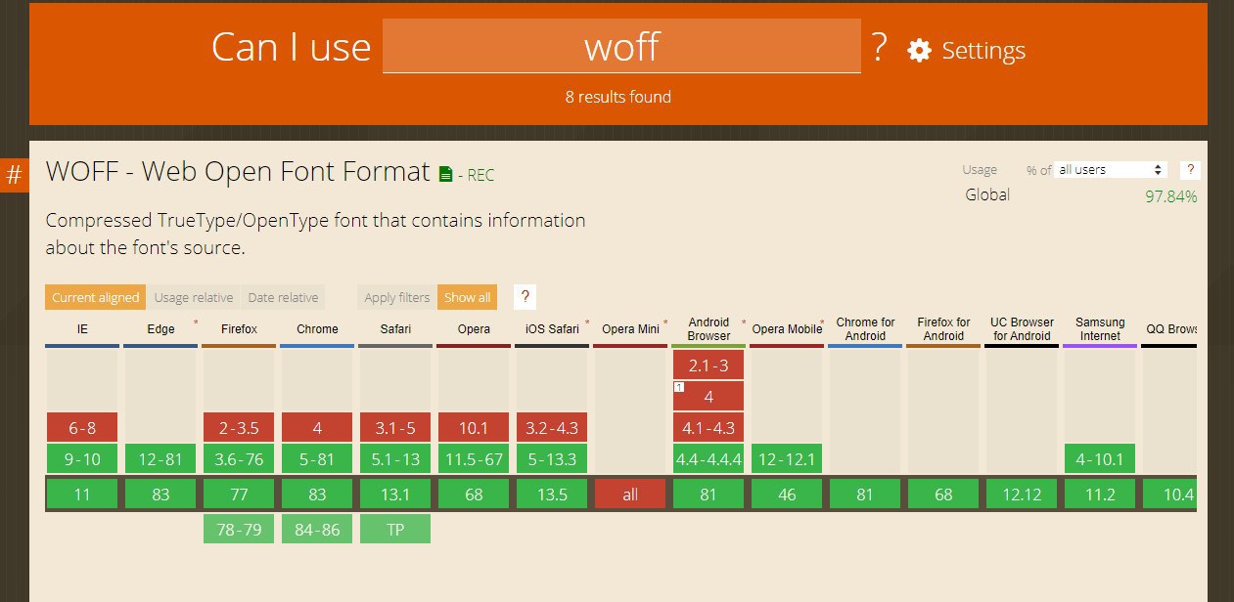Click the future Firefox 78-79 cell
The width and height of the screenshot is (1234, 602).
(x=239, y=529)
